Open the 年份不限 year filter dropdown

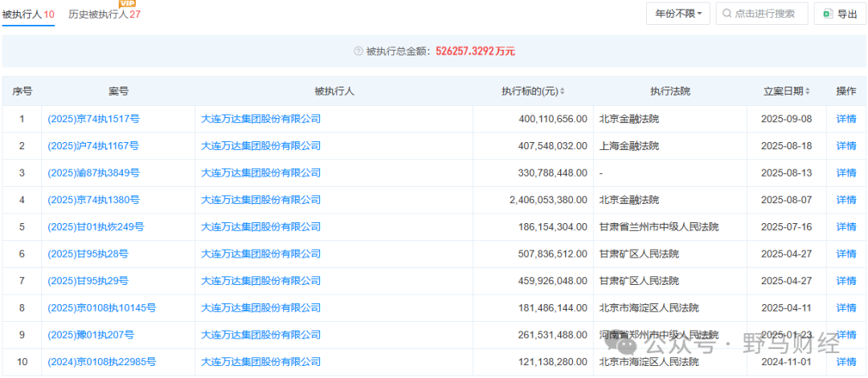678,14
